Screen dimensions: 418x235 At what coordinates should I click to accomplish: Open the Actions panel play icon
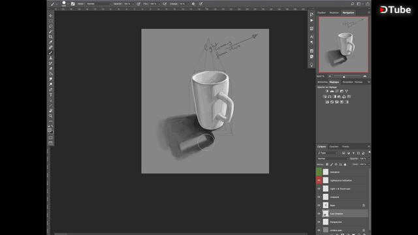312,20
